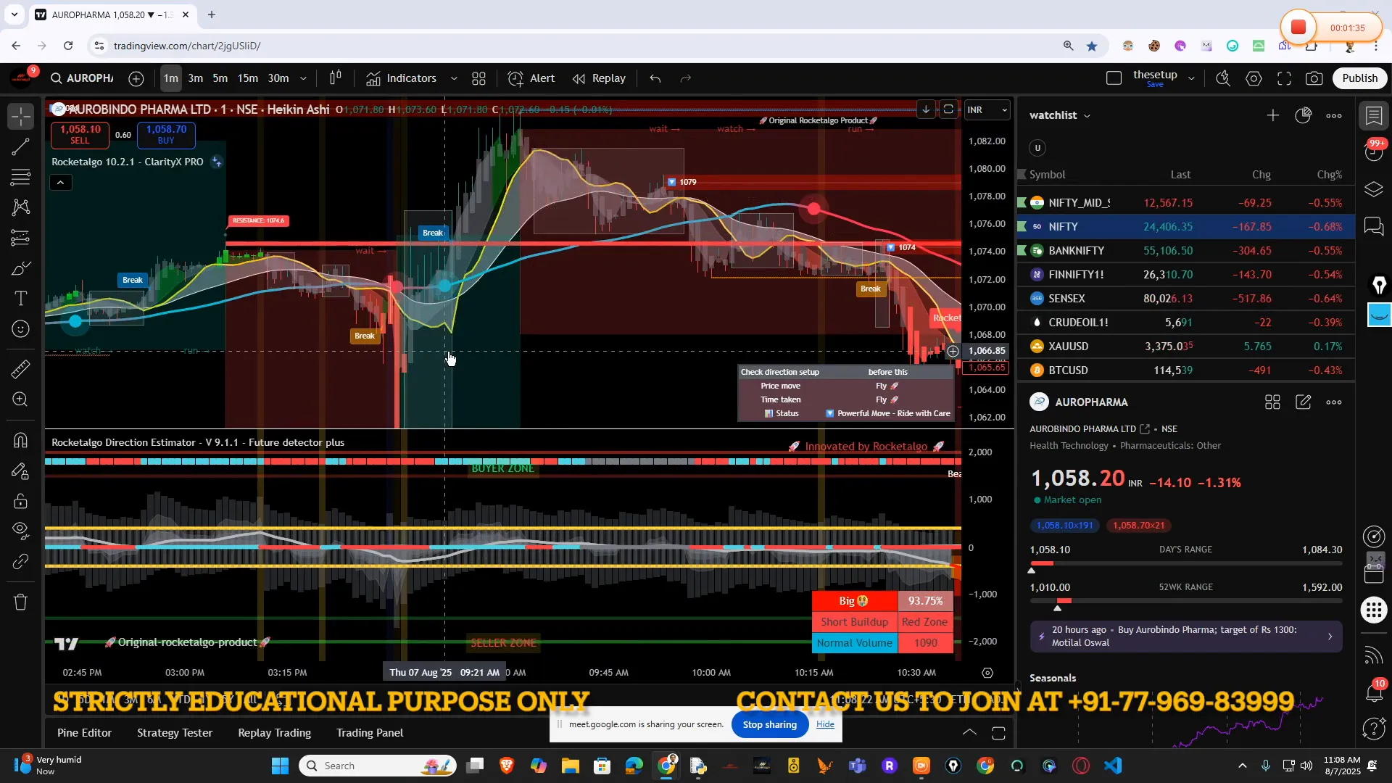Publish the chart idea

1359,78
